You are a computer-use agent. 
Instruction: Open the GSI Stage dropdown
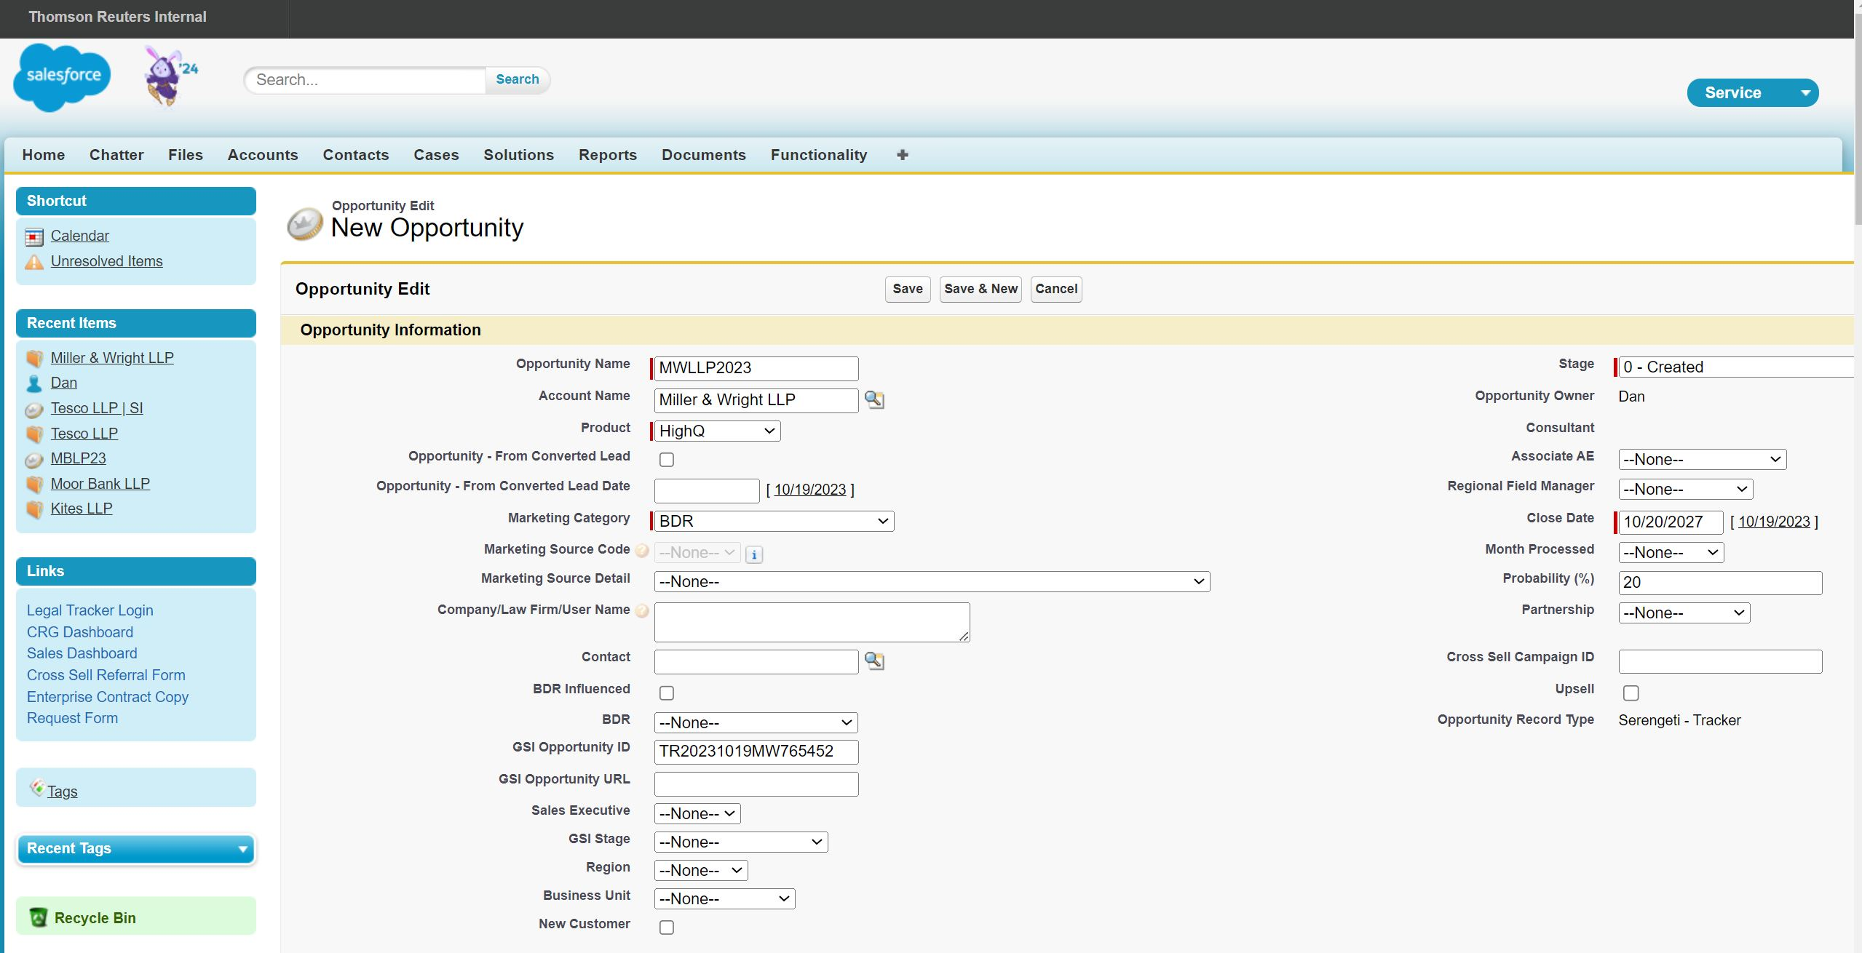pos(741,842)
